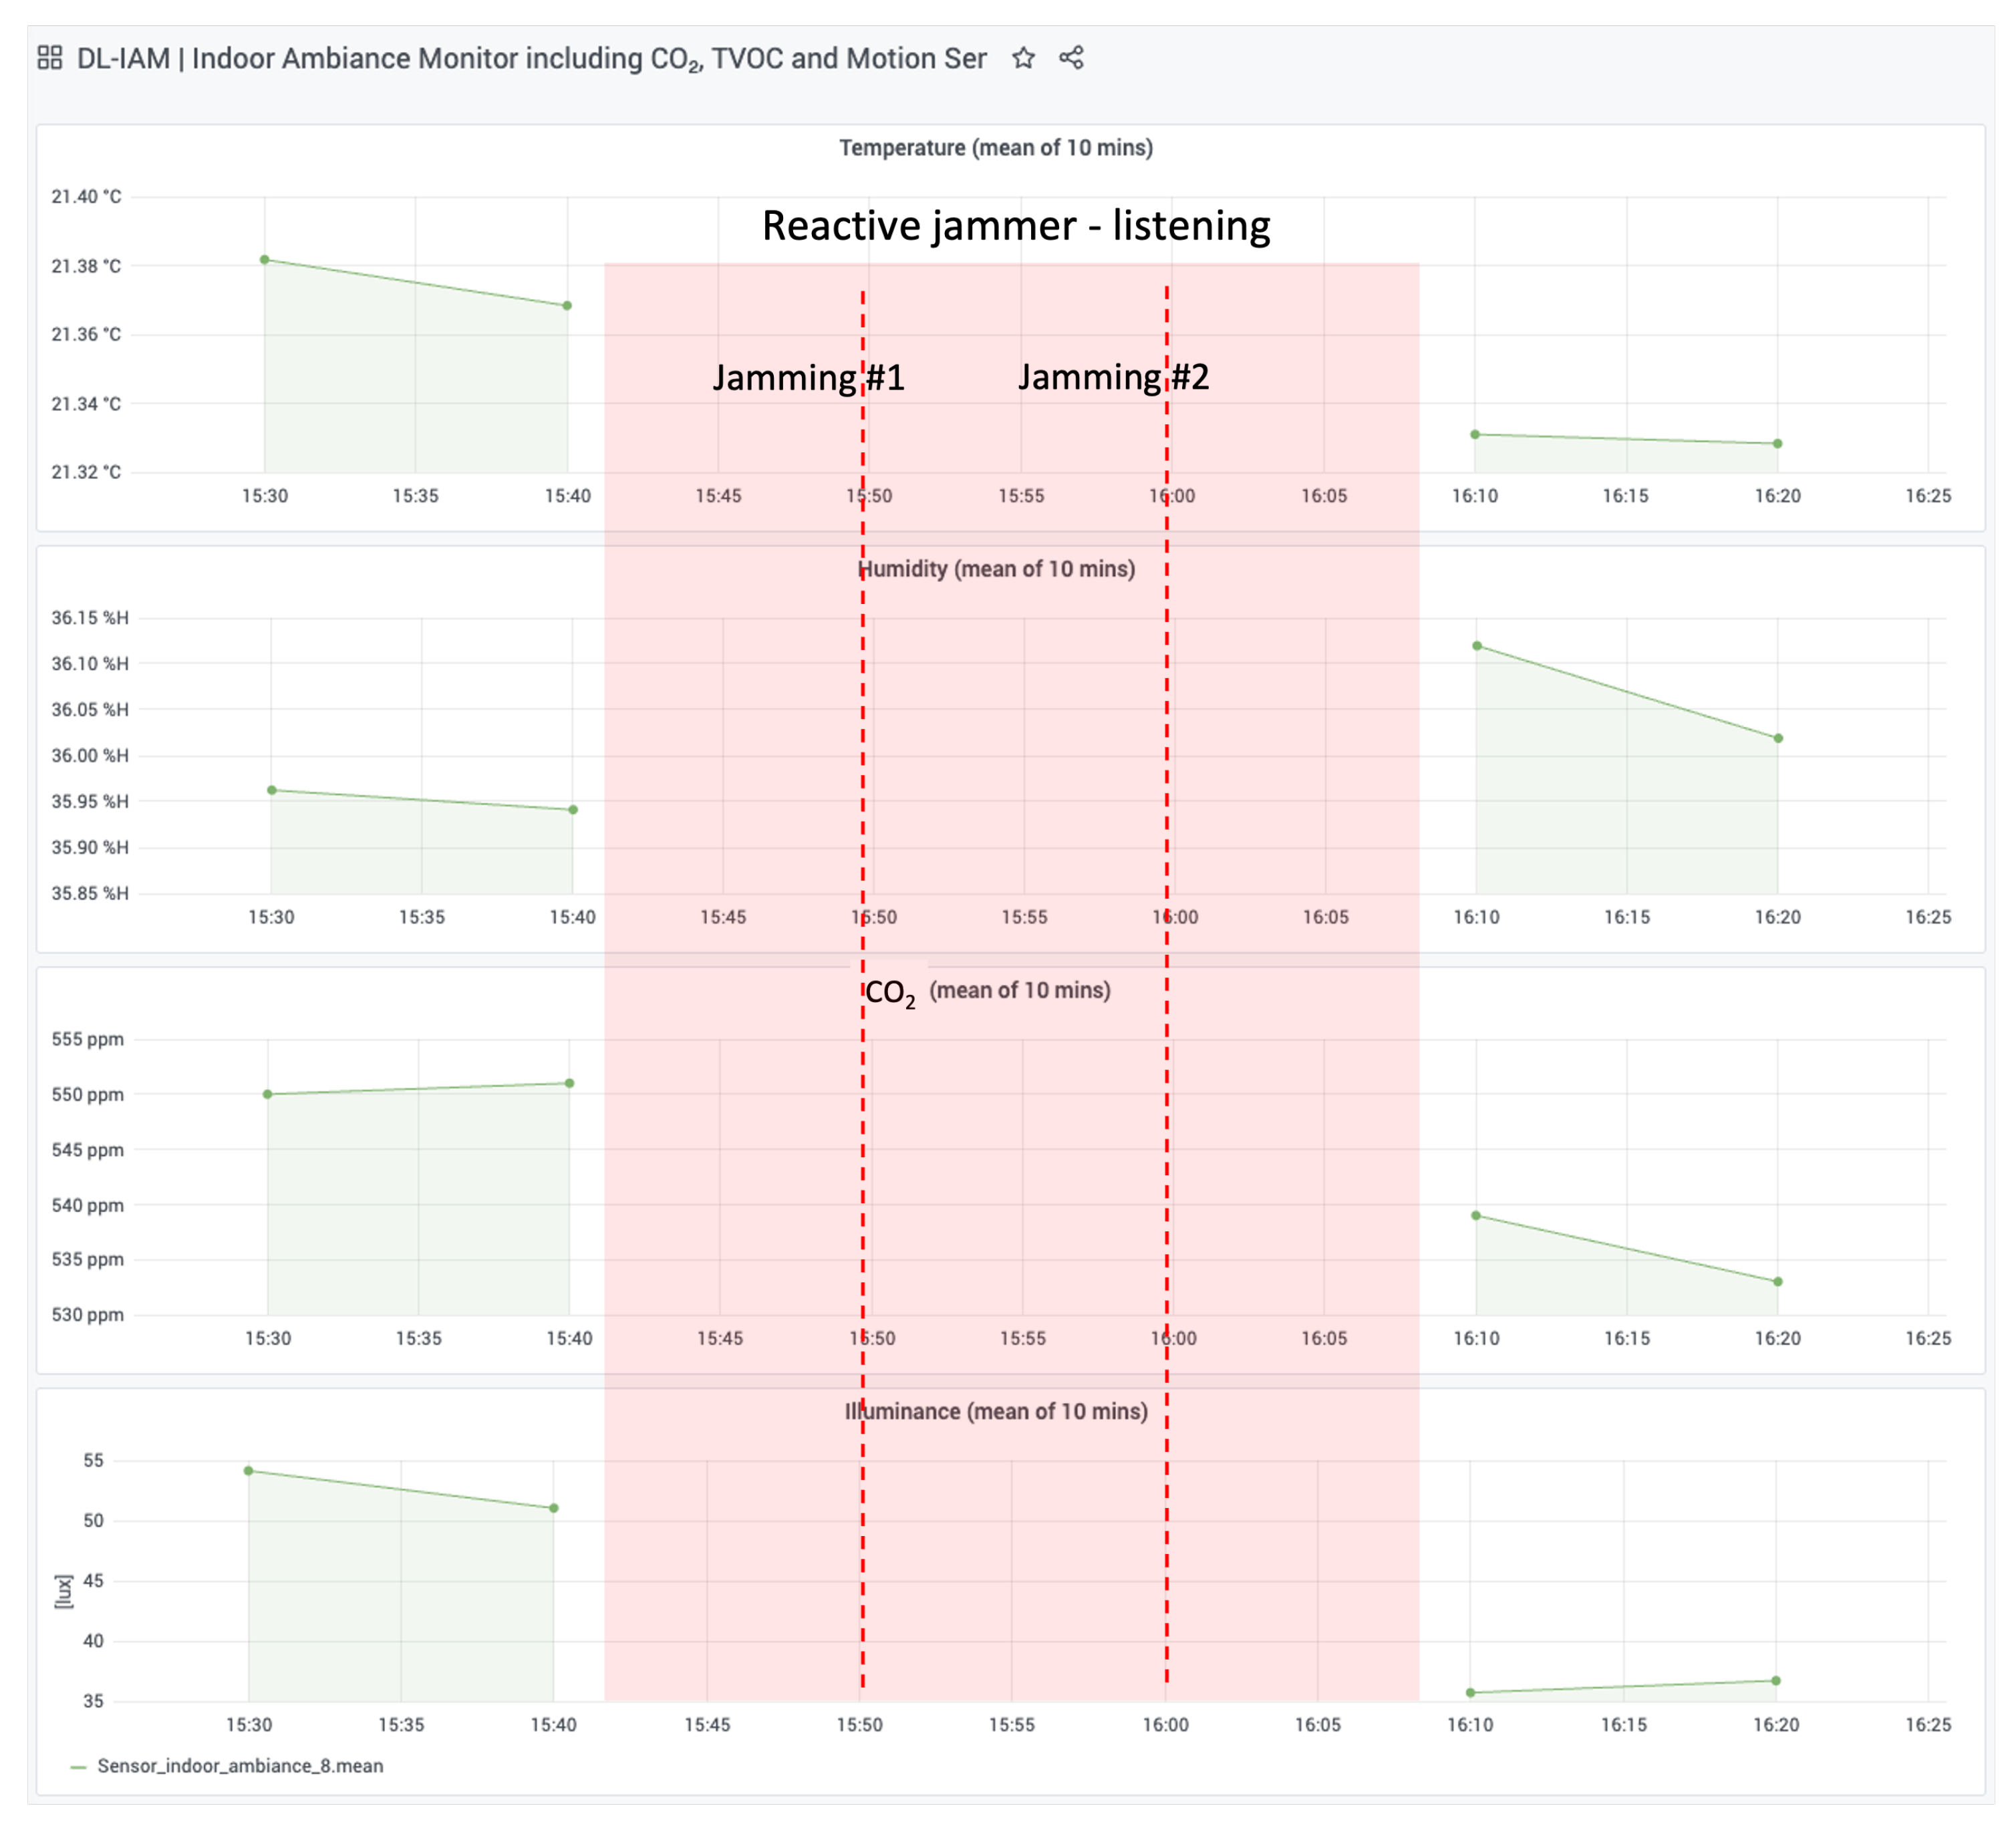The image size is (2016, 1826).
Task: Click the dashboard grid icon beside title
Action: click(49, 58)
